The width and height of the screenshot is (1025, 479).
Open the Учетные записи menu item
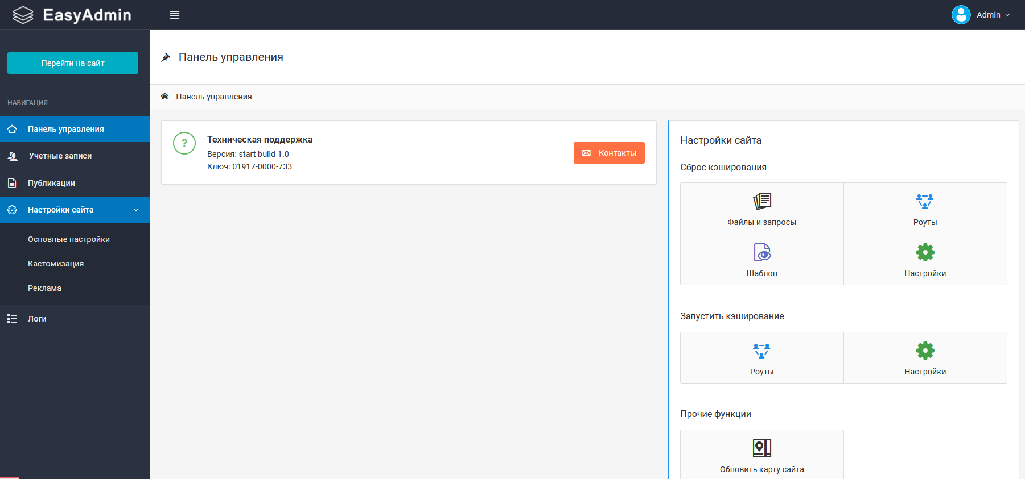(75, 156)
